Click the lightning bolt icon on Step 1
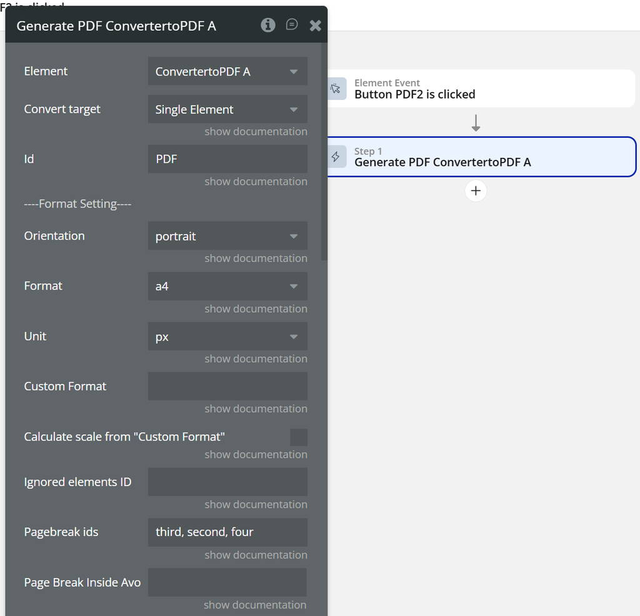Screen dimensions: 640x616 pos(336,157)
